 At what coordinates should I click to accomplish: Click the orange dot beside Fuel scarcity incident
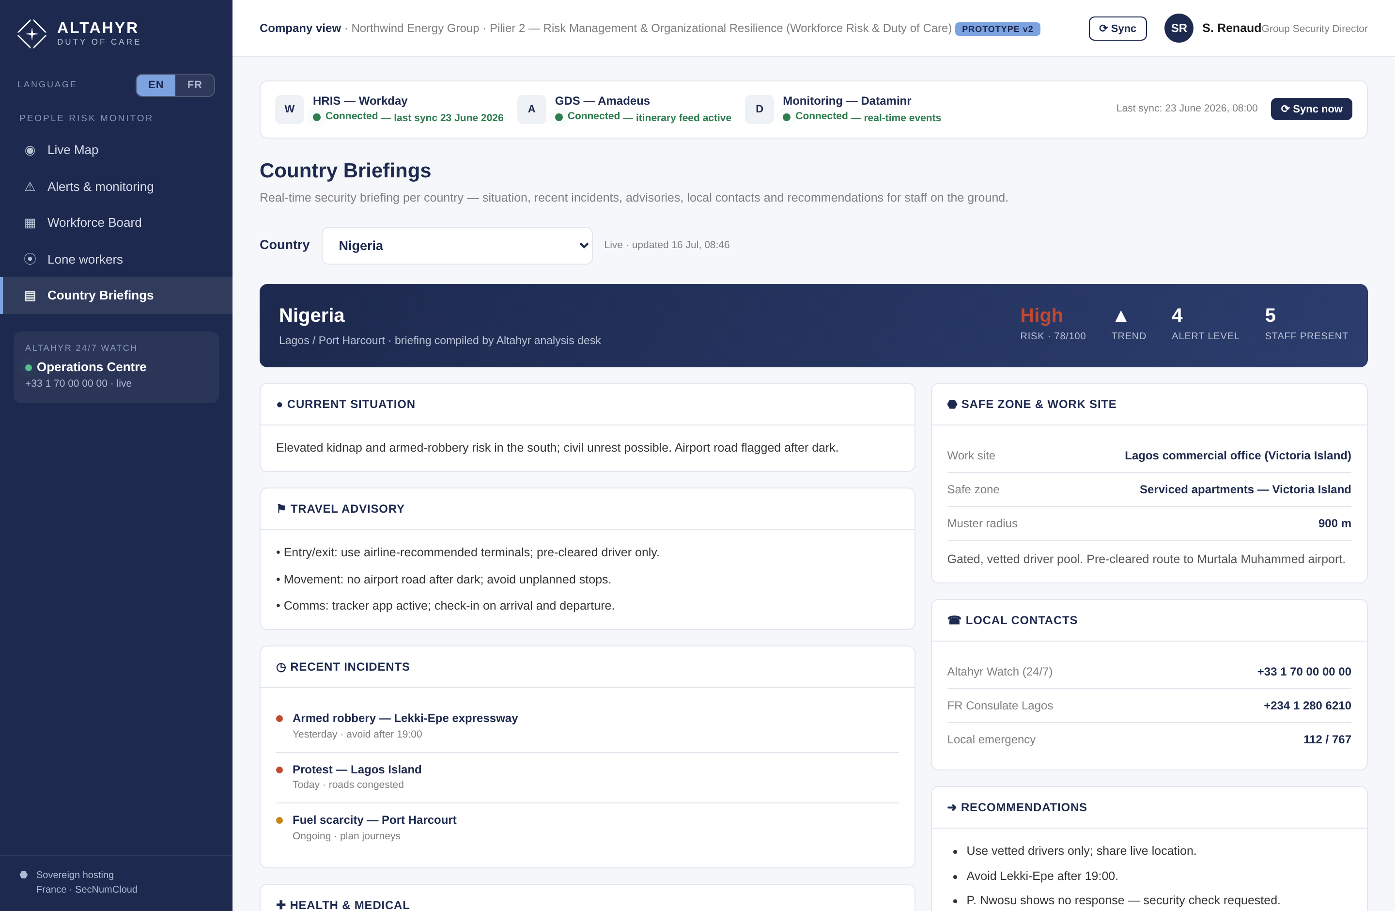[x=279, y=820]
